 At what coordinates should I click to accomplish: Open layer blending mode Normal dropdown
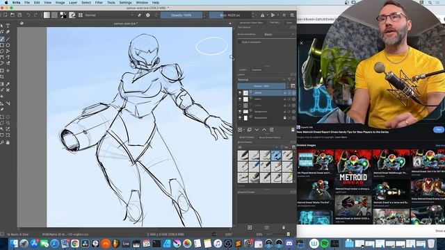[261, 80]
